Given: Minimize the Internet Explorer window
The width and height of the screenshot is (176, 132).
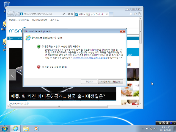Looking at the screenshot, I should tap(128, 9).
